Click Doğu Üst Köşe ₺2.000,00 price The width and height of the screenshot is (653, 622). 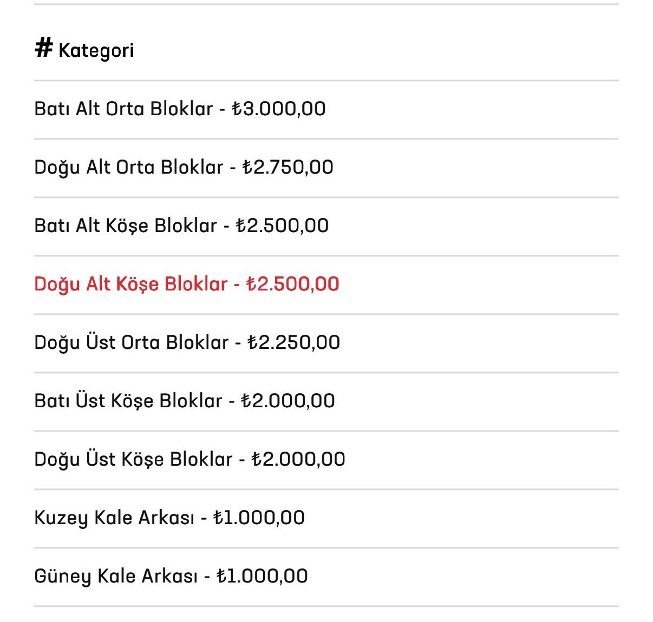click(298, 459)
